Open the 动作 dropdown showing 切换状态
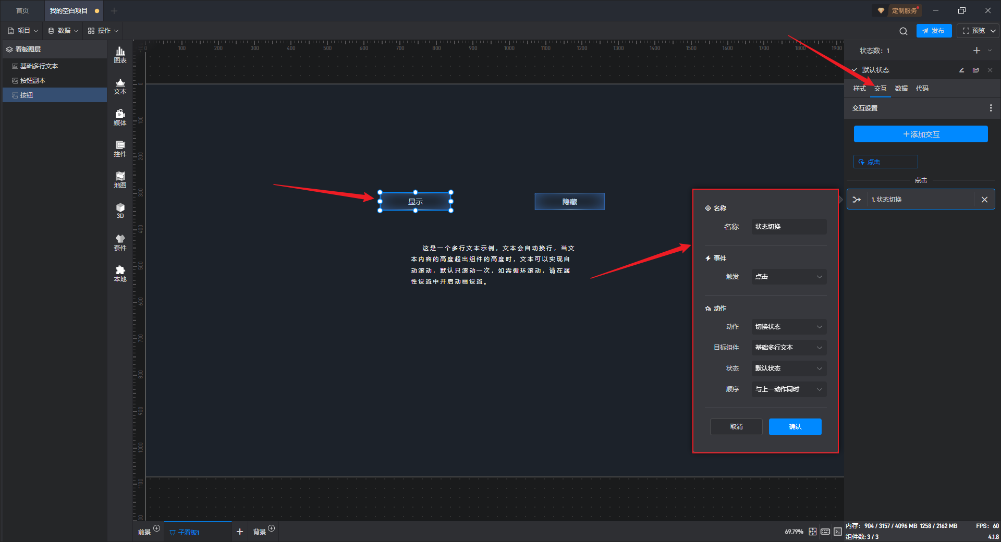Image resolution: width=1001 pixels, height=542 pixels. 789,327
